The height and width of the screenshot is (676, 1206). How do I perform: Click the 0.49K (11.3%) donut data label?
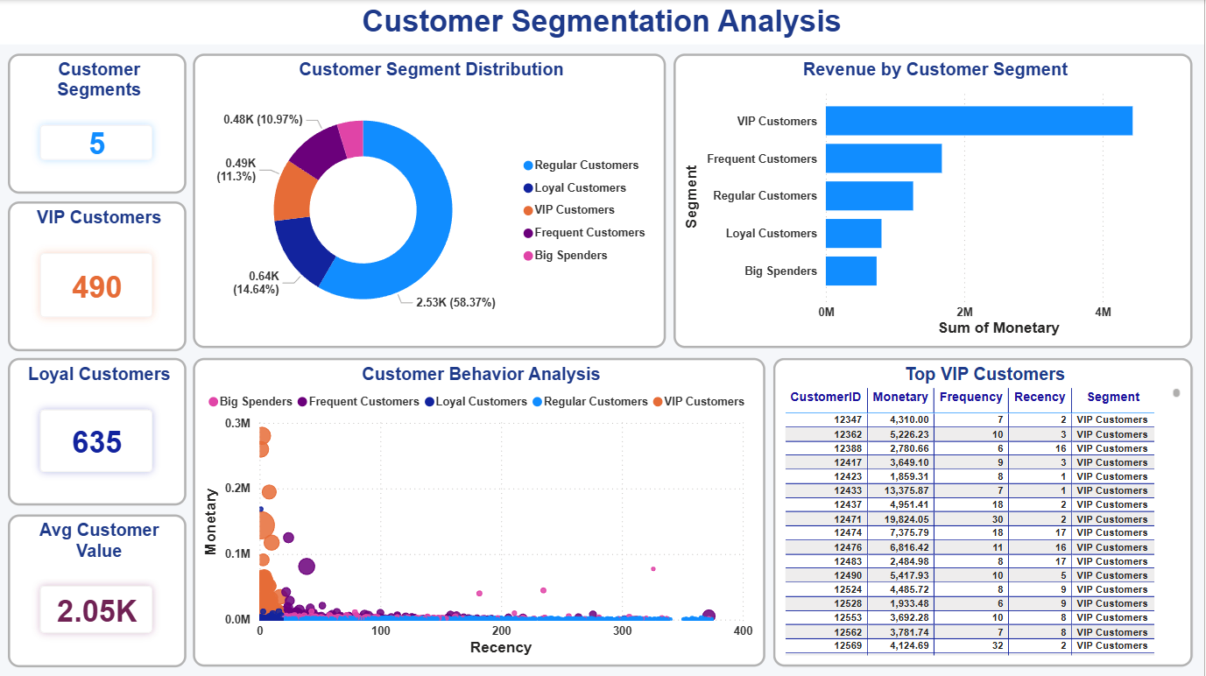236,170
